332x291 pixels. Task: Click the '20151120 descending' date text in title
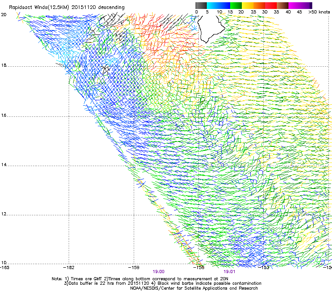point(98,8)
